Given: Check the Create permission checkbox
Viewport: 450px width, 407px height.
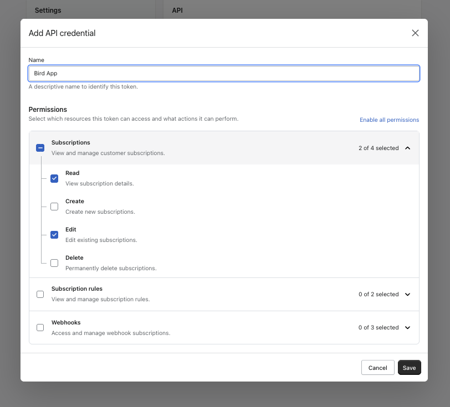Looking at the screenshot, I should [x=54, y=207].
